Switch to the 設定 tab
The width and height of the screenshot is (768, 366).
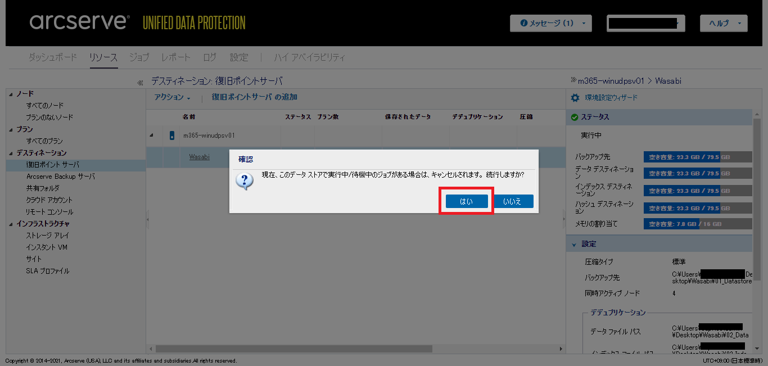pyautogui.click(x=239, y=57)
